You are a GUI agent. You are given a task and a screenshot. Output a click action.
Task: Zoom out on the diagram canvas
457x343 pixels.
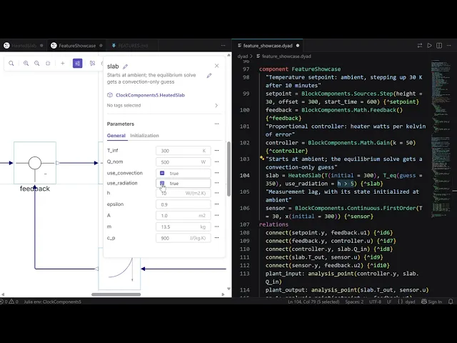[x=36, y=64]
